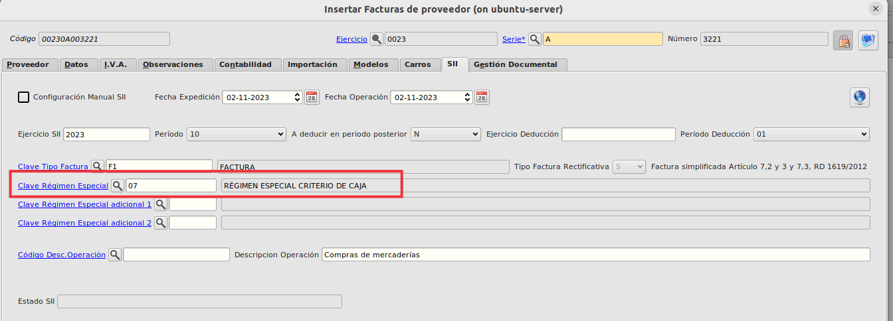
Task: Search Código Desc.Operación with magnifier
Action: pos(114,255)
